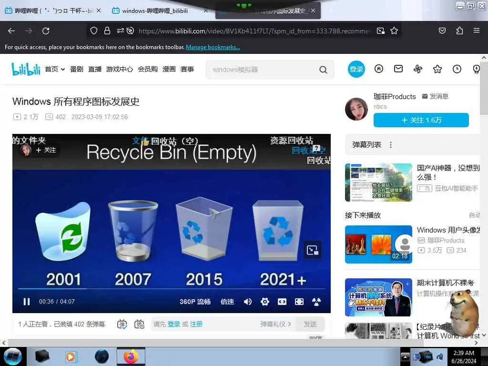Click the site lock icon
Viewport: 488px width, 366px height.
coord(107,31)
